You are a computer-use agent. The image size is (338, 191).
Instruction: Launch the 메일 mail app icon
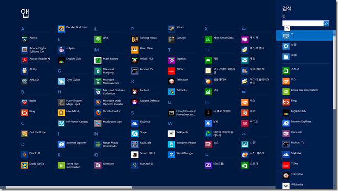tap(245, 60)
